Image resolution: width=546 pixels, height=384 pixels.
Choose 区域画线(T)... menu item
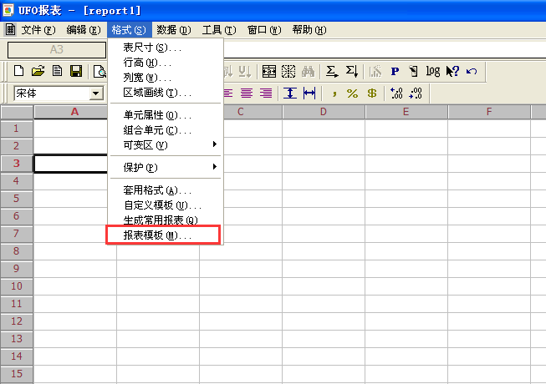(166, 93)
